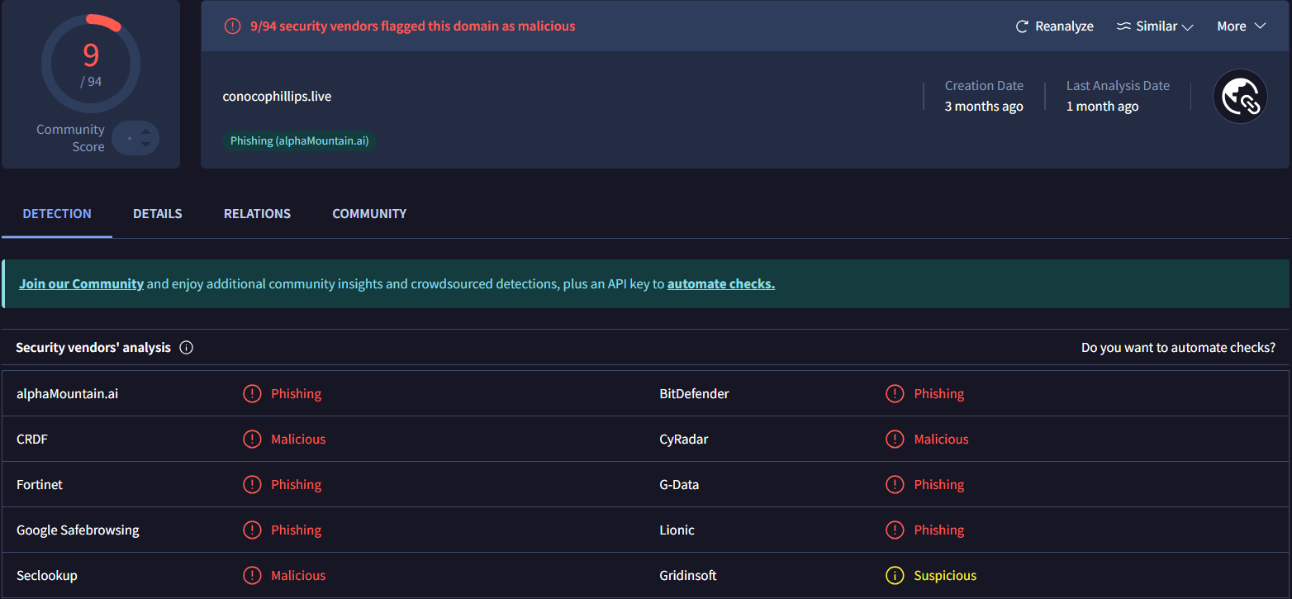
Task: Click G-Data Phishing warning icon
Action: pos(895,485)
